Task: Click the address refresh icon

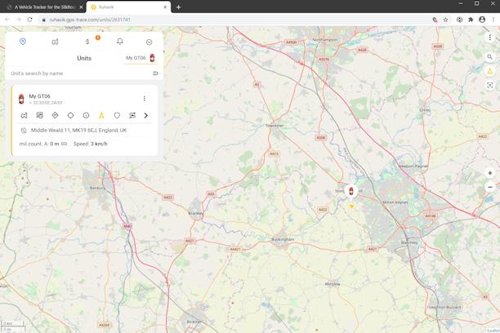Action: (24, 131)
